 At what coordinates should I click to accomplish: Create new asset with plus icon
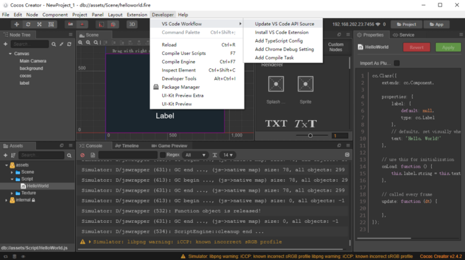(5, 155)
